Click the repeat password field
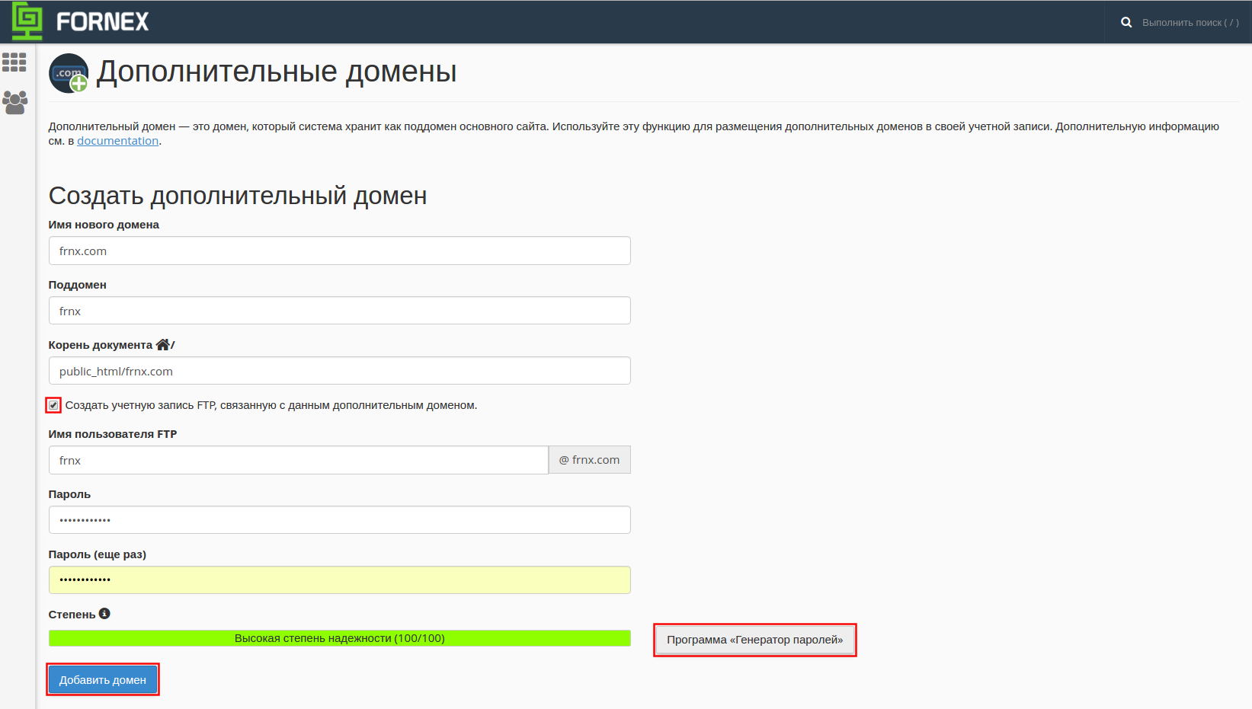This screenshot has height=709, width=1252. (340, 580)
